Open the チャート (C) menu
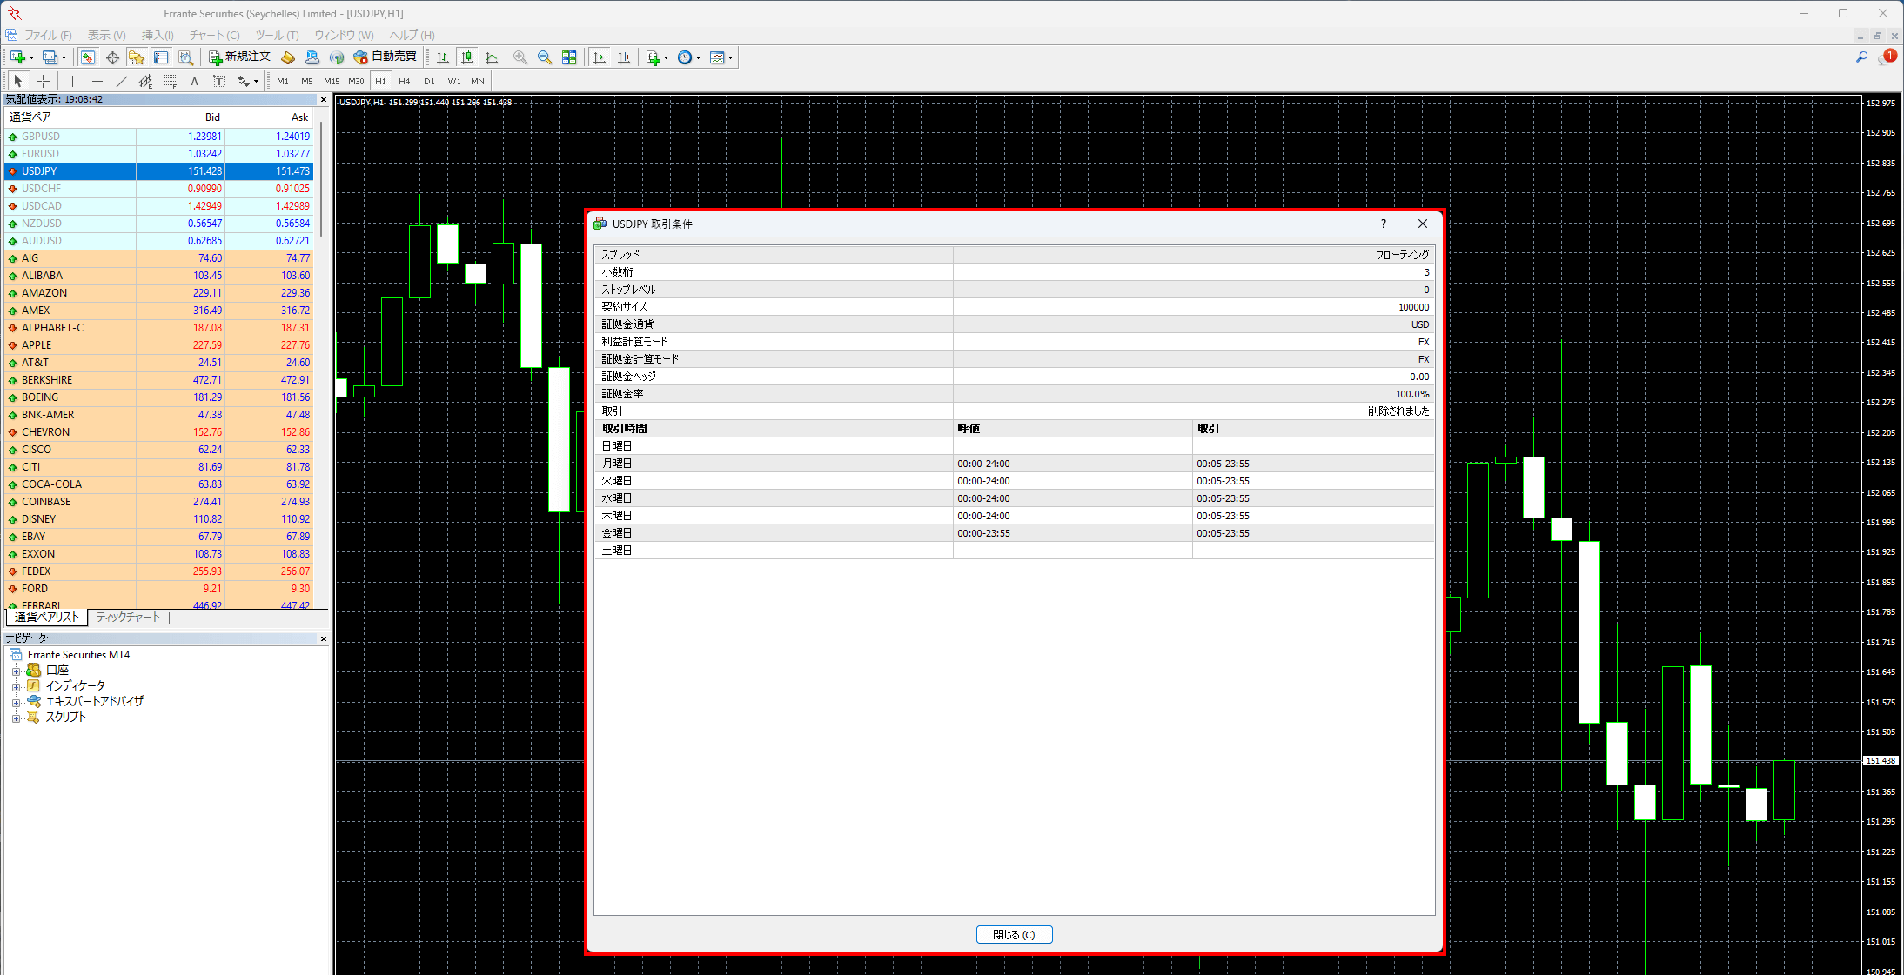 pos(214,35)
